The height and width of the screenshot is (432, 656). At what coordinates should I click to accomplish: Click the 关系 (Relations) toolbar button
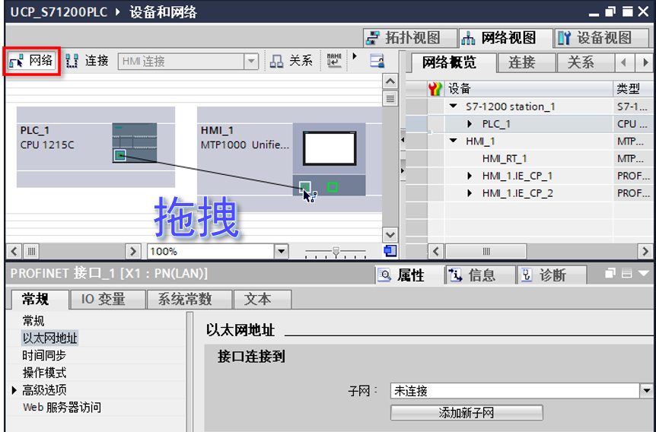coord(291,61)
